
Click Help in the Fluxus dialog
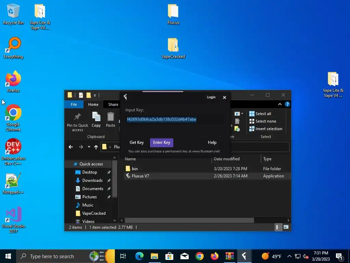pyautogui.click(x=212, y=142)
